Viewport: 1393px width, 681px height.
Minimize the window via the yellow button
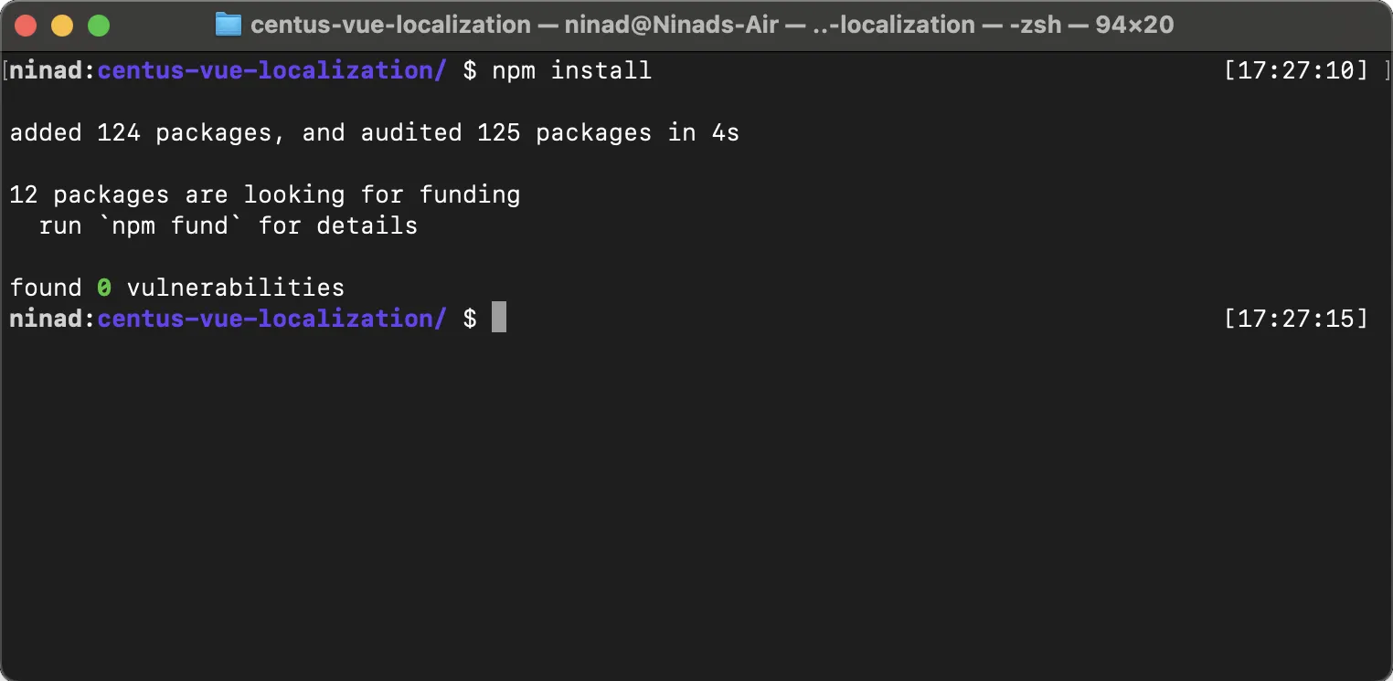pyautogui.click(x=62, y=25)
